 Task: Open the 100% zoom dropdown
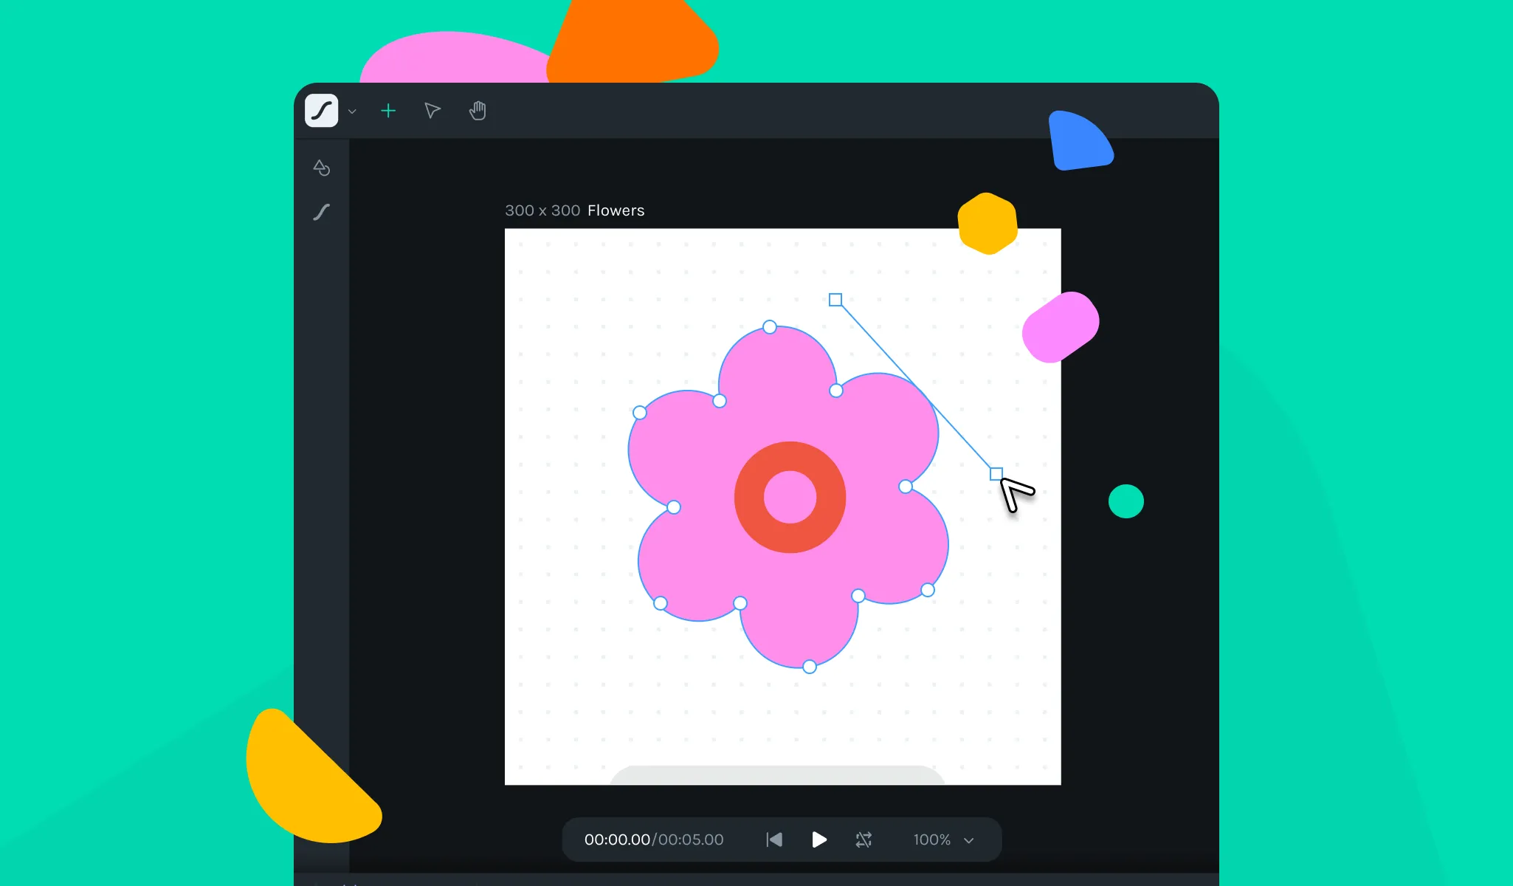932,839
